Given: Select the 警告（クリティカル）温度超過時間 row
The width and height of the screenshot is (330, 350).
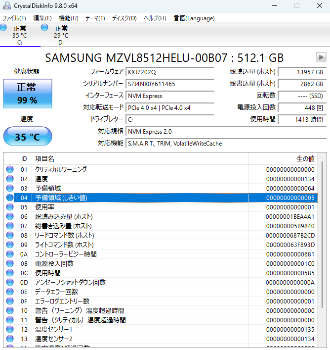Looking at the screenshot, I should pos(161,320).
